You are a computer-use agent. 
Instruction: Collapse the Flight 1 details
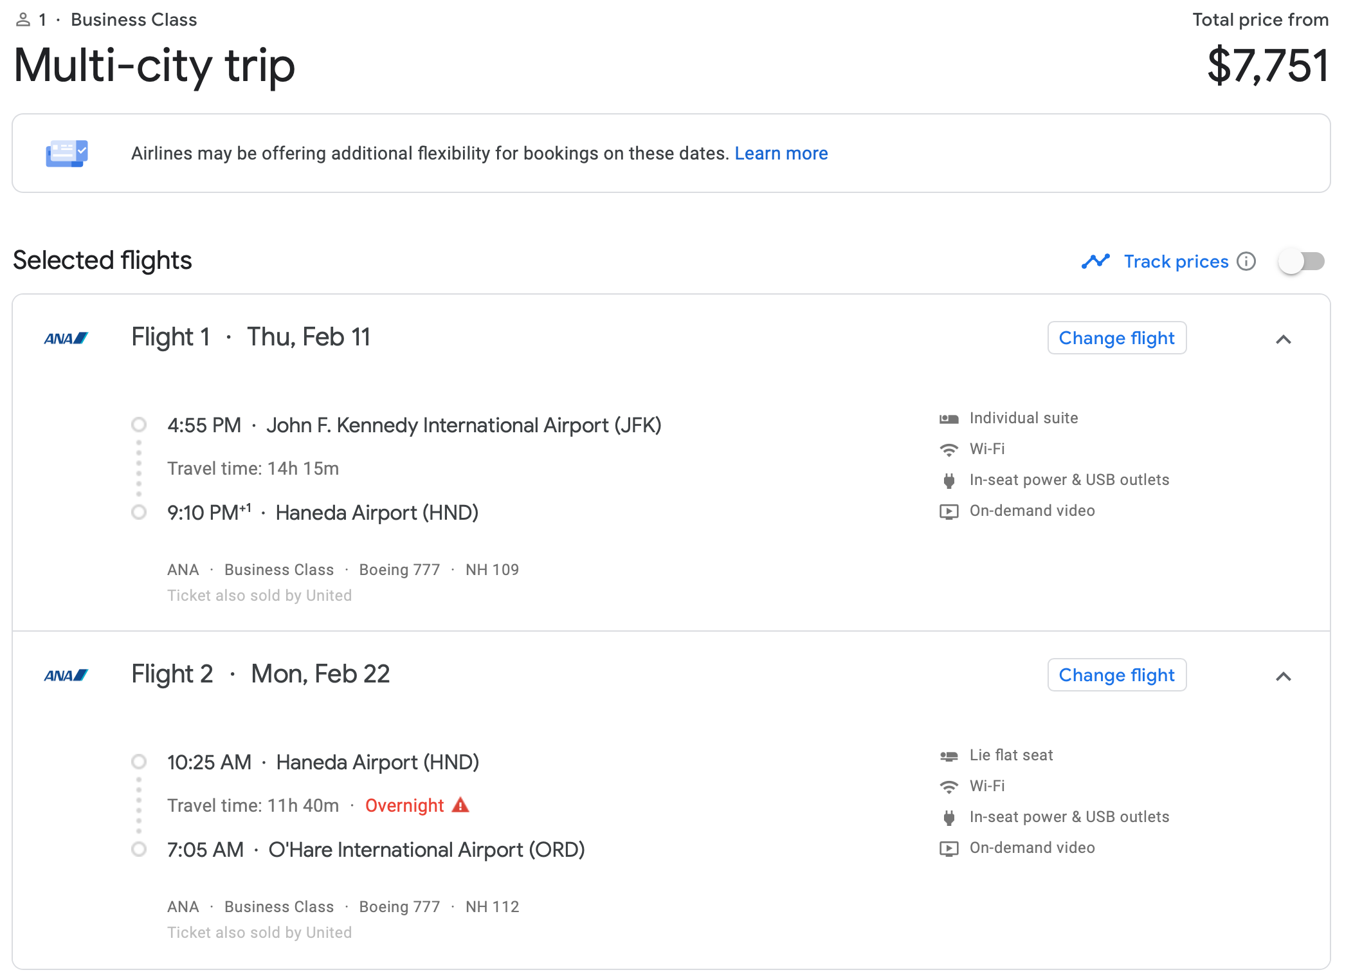click(1284, 338)
